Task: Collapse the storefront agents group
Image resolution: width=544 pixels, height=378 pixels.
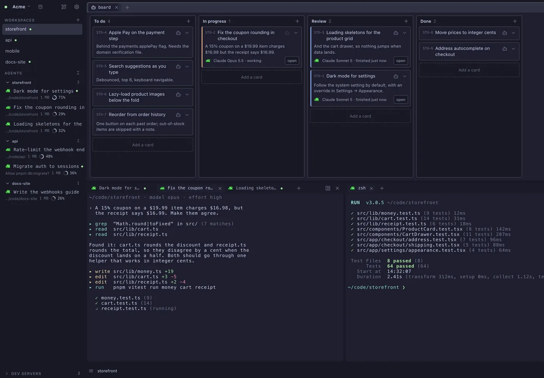Action: click(8, 82)
